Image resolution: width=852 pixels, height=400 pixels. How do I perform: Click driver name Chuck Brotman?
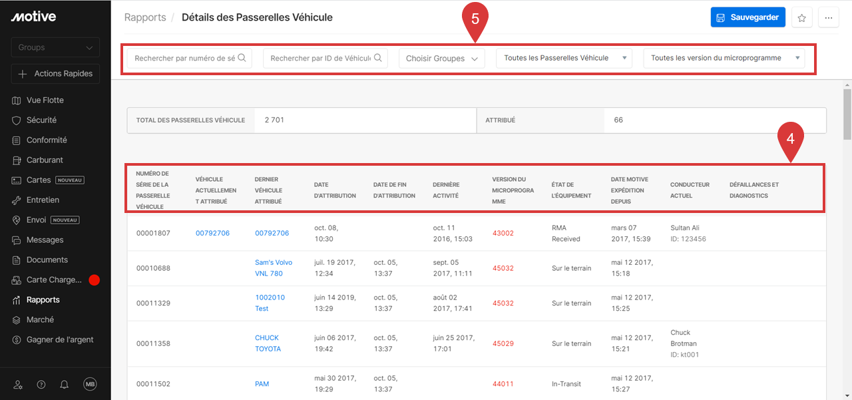point(684,338)
